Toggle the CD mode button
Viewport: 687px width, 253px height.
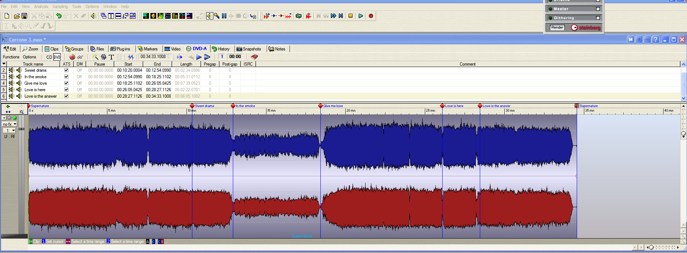(x=49, y=57)
